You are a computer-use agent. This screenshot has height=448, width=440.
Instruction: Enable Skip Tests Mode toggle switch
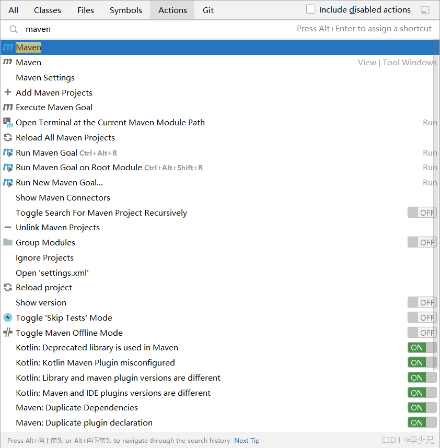(x=422, y=317)
